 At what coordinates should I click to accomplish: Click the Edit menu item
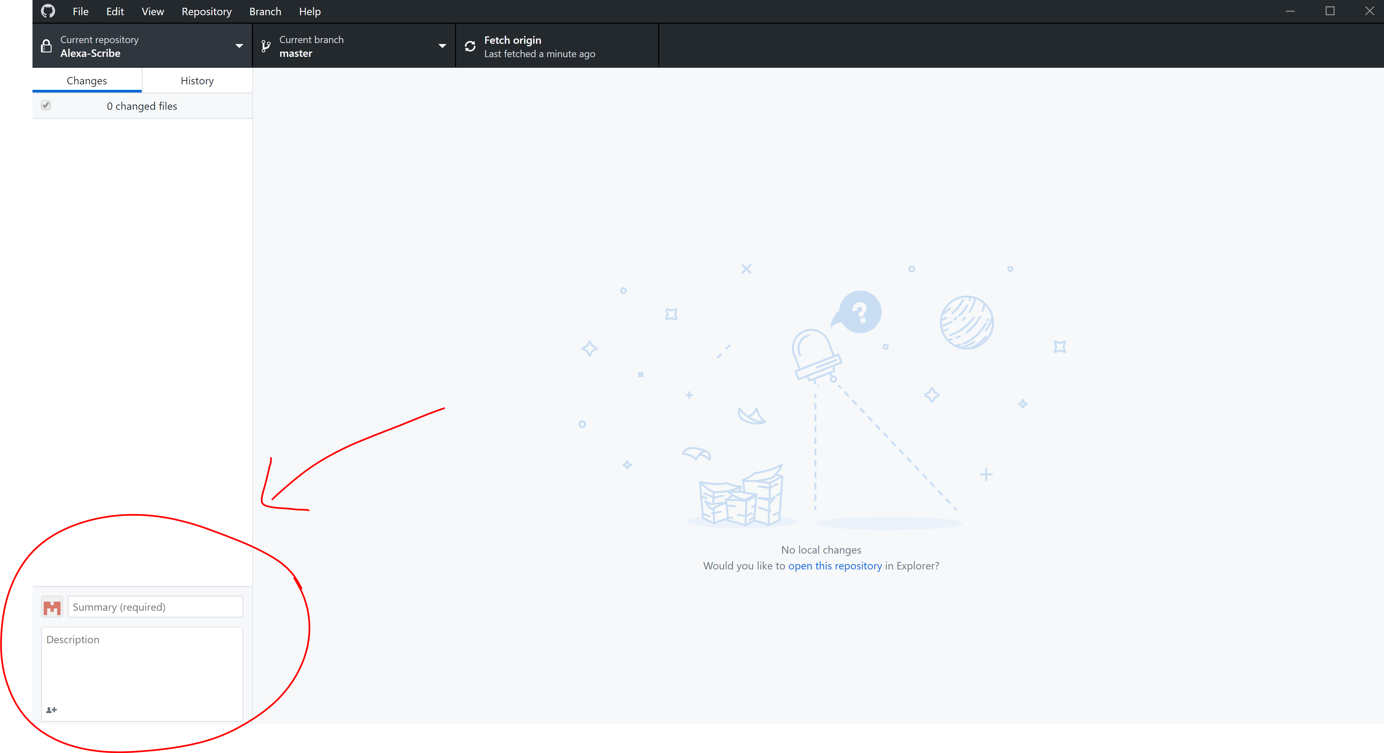[112, 11]
